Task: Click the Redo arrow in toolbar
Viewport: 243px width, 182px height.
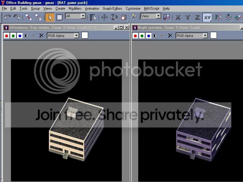Action: click(17, 17)
